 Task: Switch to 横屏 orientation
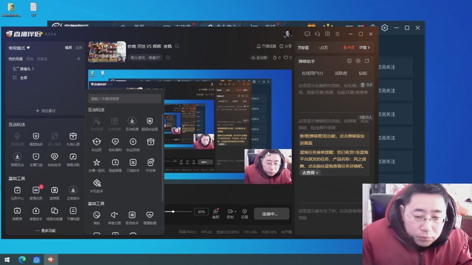click(x=68, y=48)
